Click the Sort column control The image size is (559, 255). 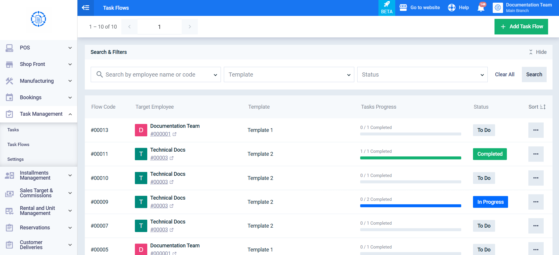tap(537, 107)
